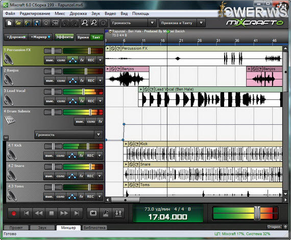Open the Редактирование menu
This screenshot has height=240, width=291.
click(35, 14)
